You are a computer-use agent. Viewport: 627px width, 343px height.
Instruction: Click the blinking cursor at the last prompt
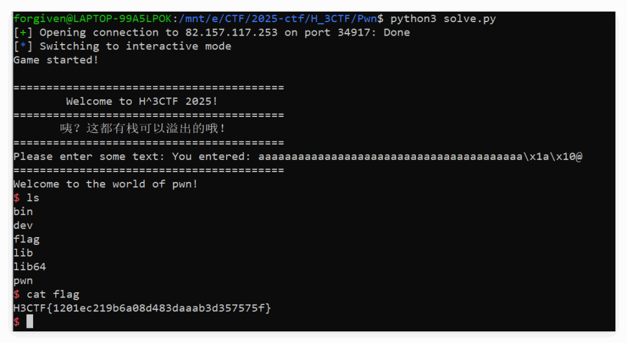(x=29, y=322)
